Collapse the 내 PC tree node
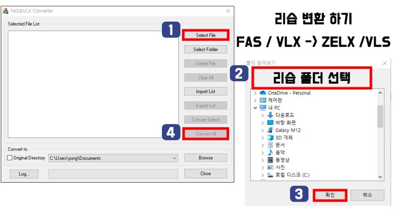393x216 pixels. point(255,108)
